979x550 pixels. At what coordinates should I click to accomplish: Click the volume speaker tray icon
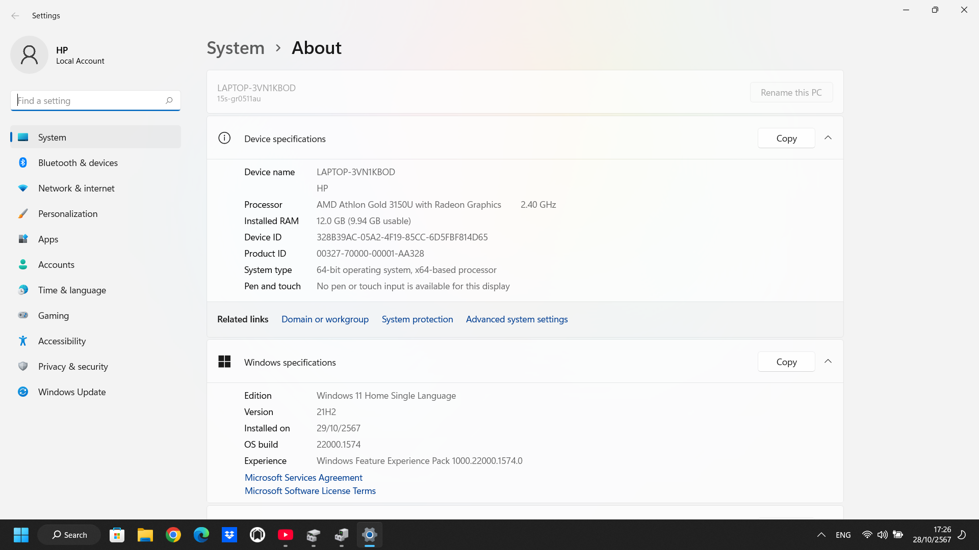[x=882, y=535]
